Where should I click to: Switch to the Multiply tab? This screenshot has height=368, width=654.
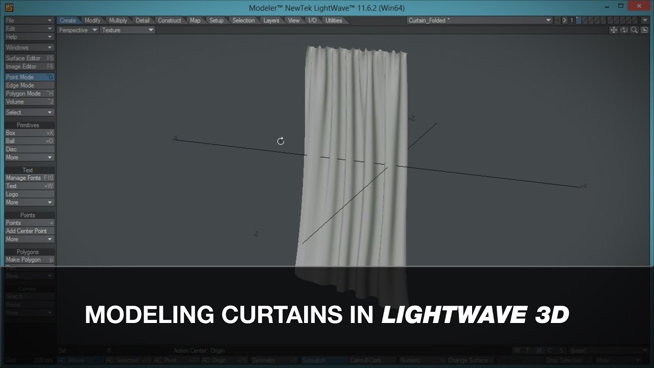click(118, 20)
